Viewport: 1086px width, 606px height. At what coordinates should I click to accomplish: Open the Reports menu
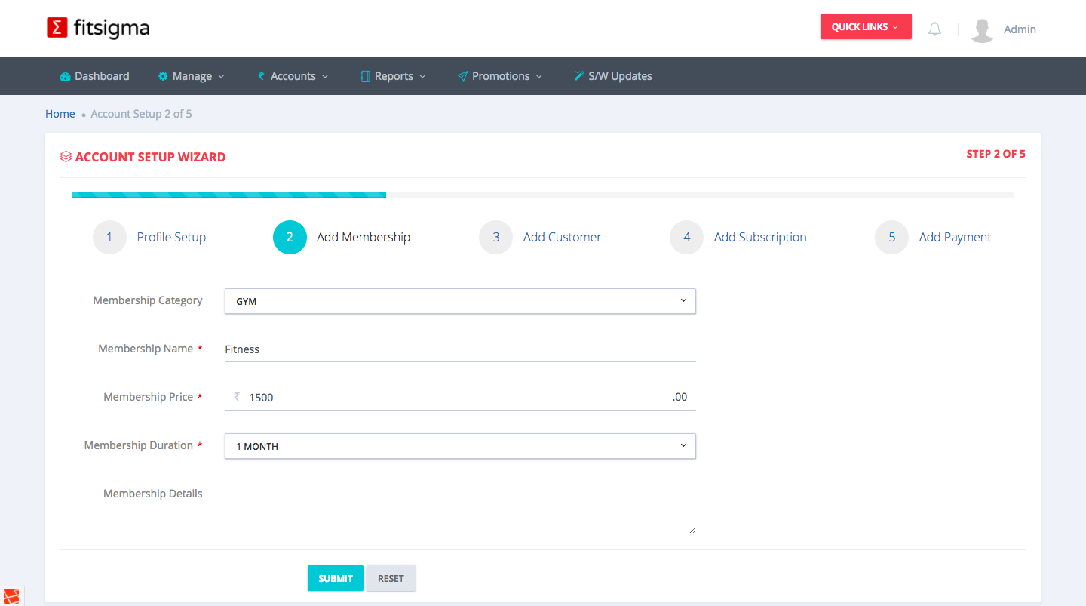394,76
